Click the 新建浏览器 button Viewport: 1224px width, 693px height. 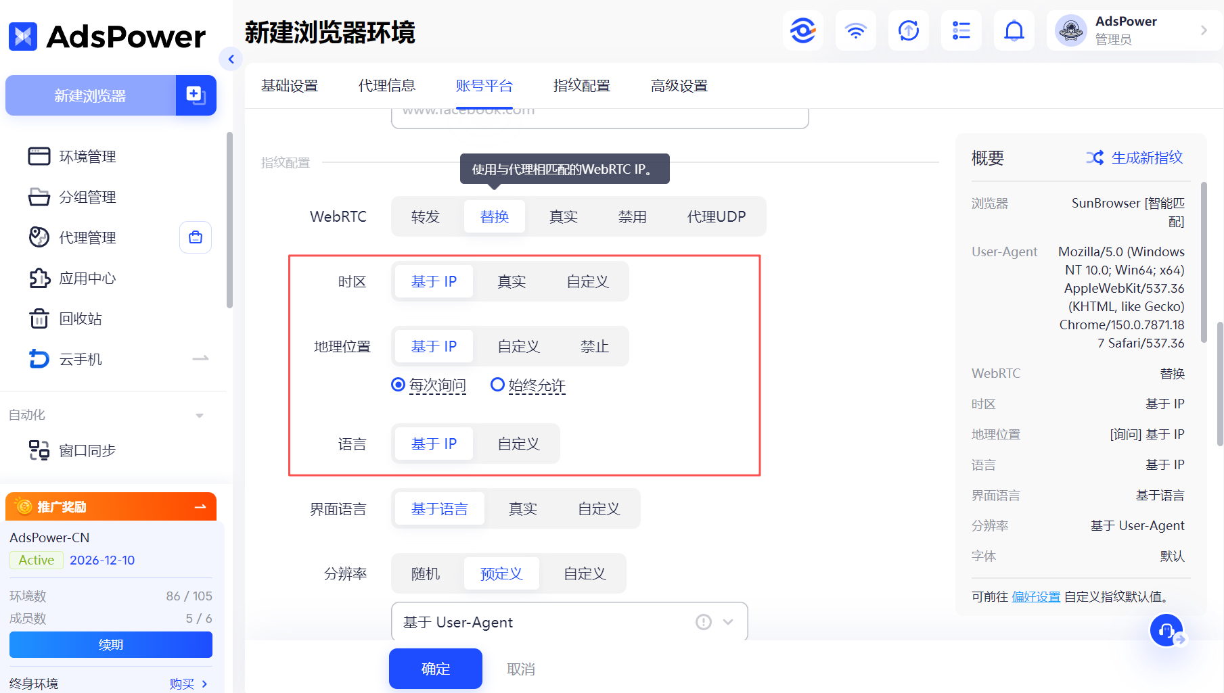[x=90, y=95]
